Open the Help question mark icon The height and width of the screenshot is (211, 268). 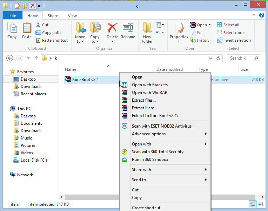(x=261, y=15)
